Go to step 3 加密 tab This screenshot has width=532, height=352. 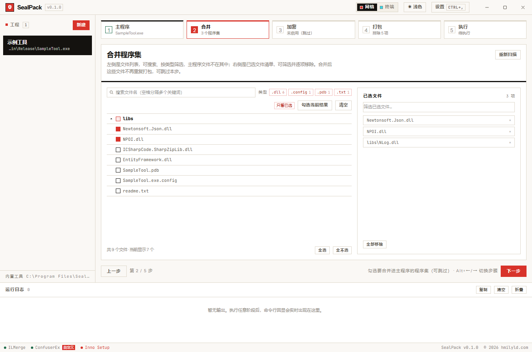(314, 30)
